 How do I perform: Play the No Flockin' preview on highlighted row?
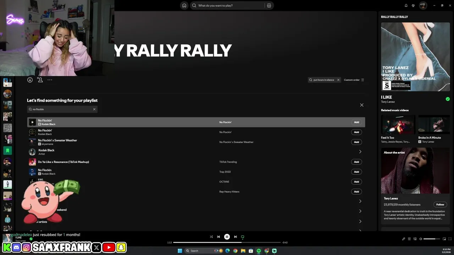point(32,122)
